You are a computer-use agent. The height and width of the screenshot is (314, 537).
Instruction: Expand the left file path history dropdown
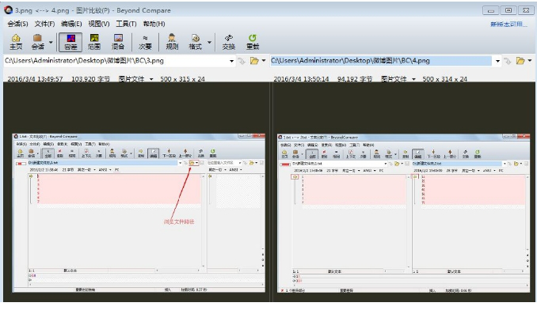pos(231,61)
